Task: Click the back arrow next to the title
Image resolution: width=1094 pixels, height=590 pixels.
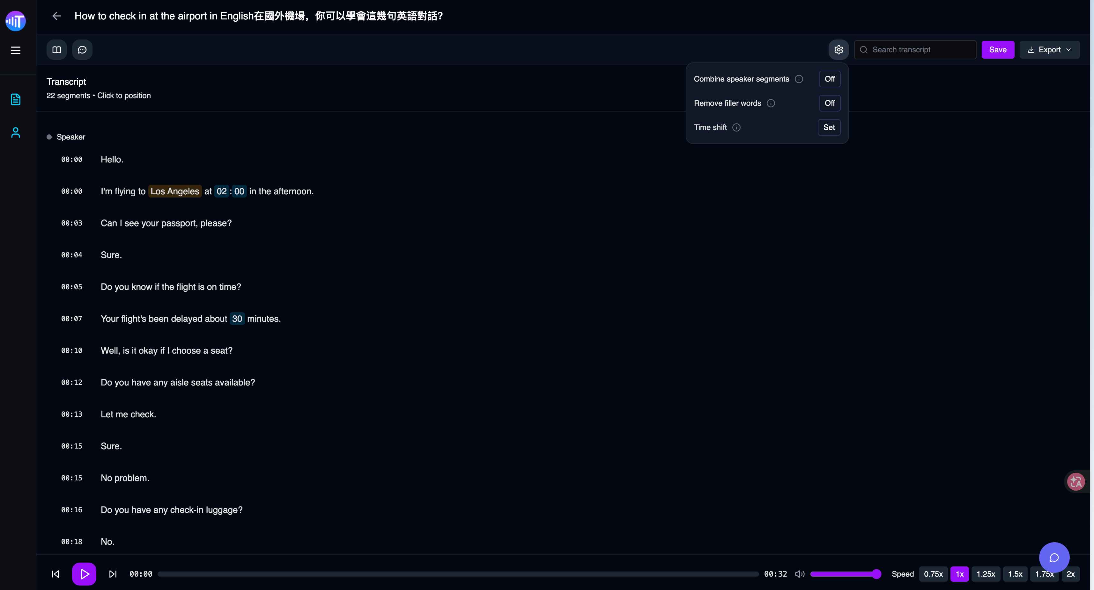Action: coord(56,16)
